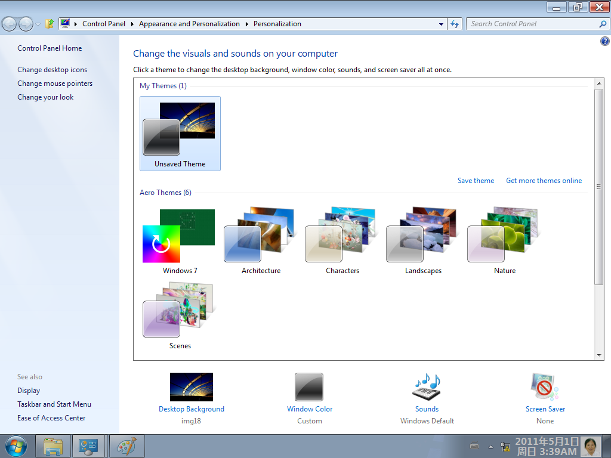Open Get more themes online
This screenshot has width=611, height=458.
click(544, 181)
